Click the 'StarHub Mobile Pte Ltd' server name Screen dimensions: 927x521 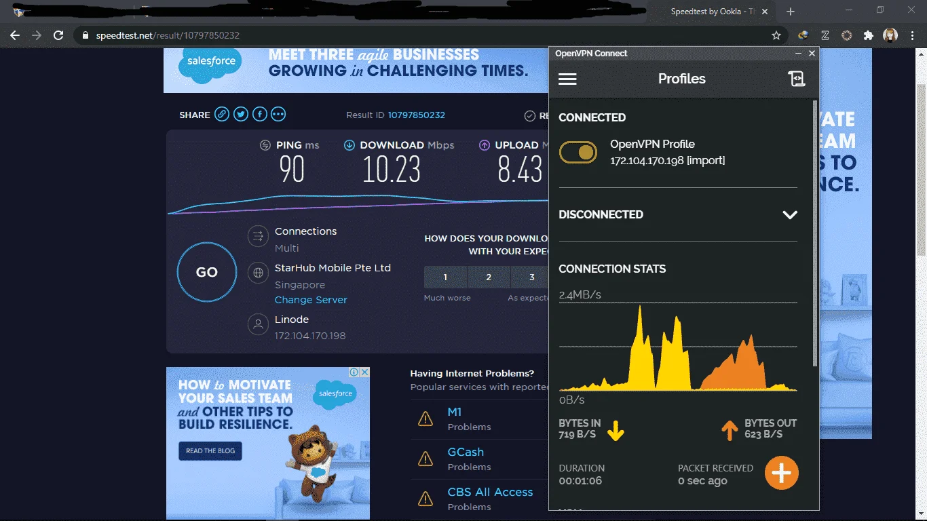[333, 268]
